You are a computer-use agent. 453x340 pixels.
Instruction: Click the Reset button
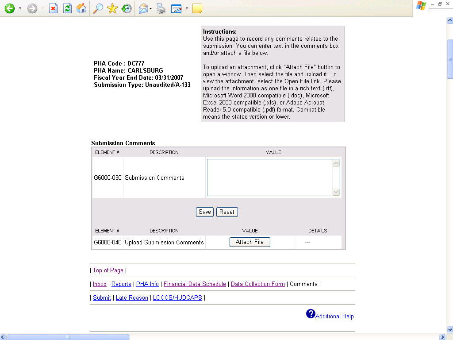click(227, 212)
